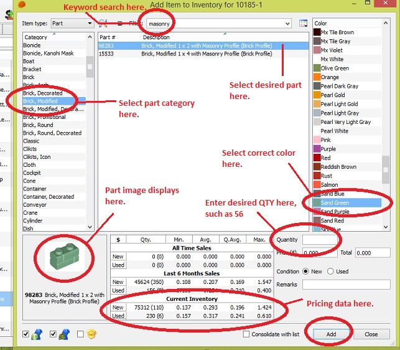
Task: Click the Remarks input field
Action: (346, 285)
